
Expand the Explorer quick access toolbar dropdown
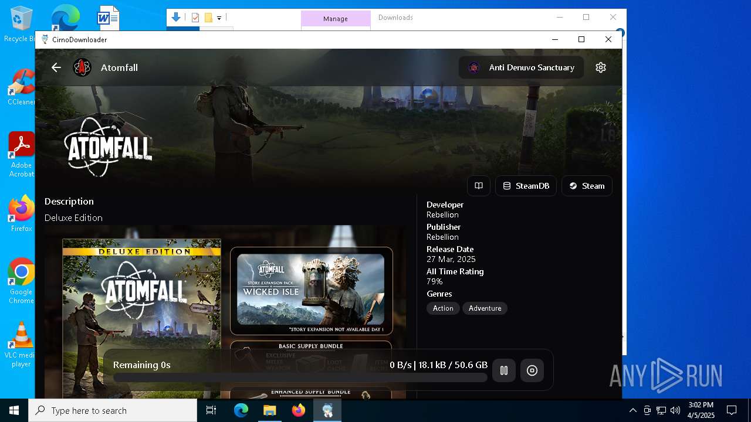tap(219, 18)
